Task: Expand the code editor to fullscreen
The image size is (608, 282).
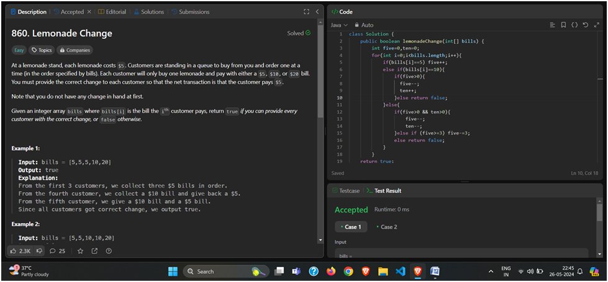Action: (597, 25)
